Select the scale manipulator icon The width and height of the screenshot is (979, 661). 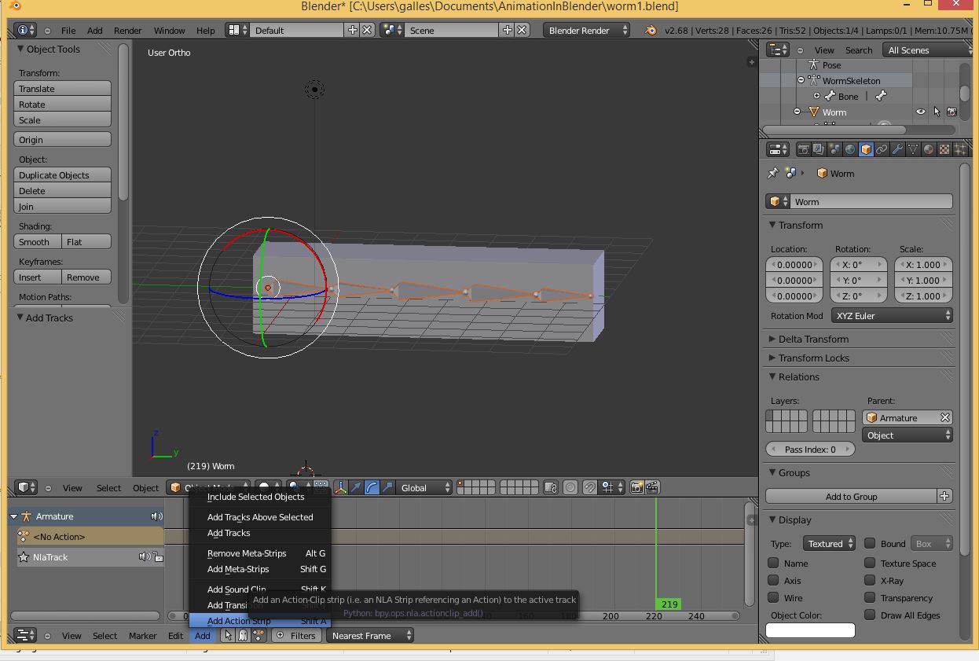[x=387, y=487]
